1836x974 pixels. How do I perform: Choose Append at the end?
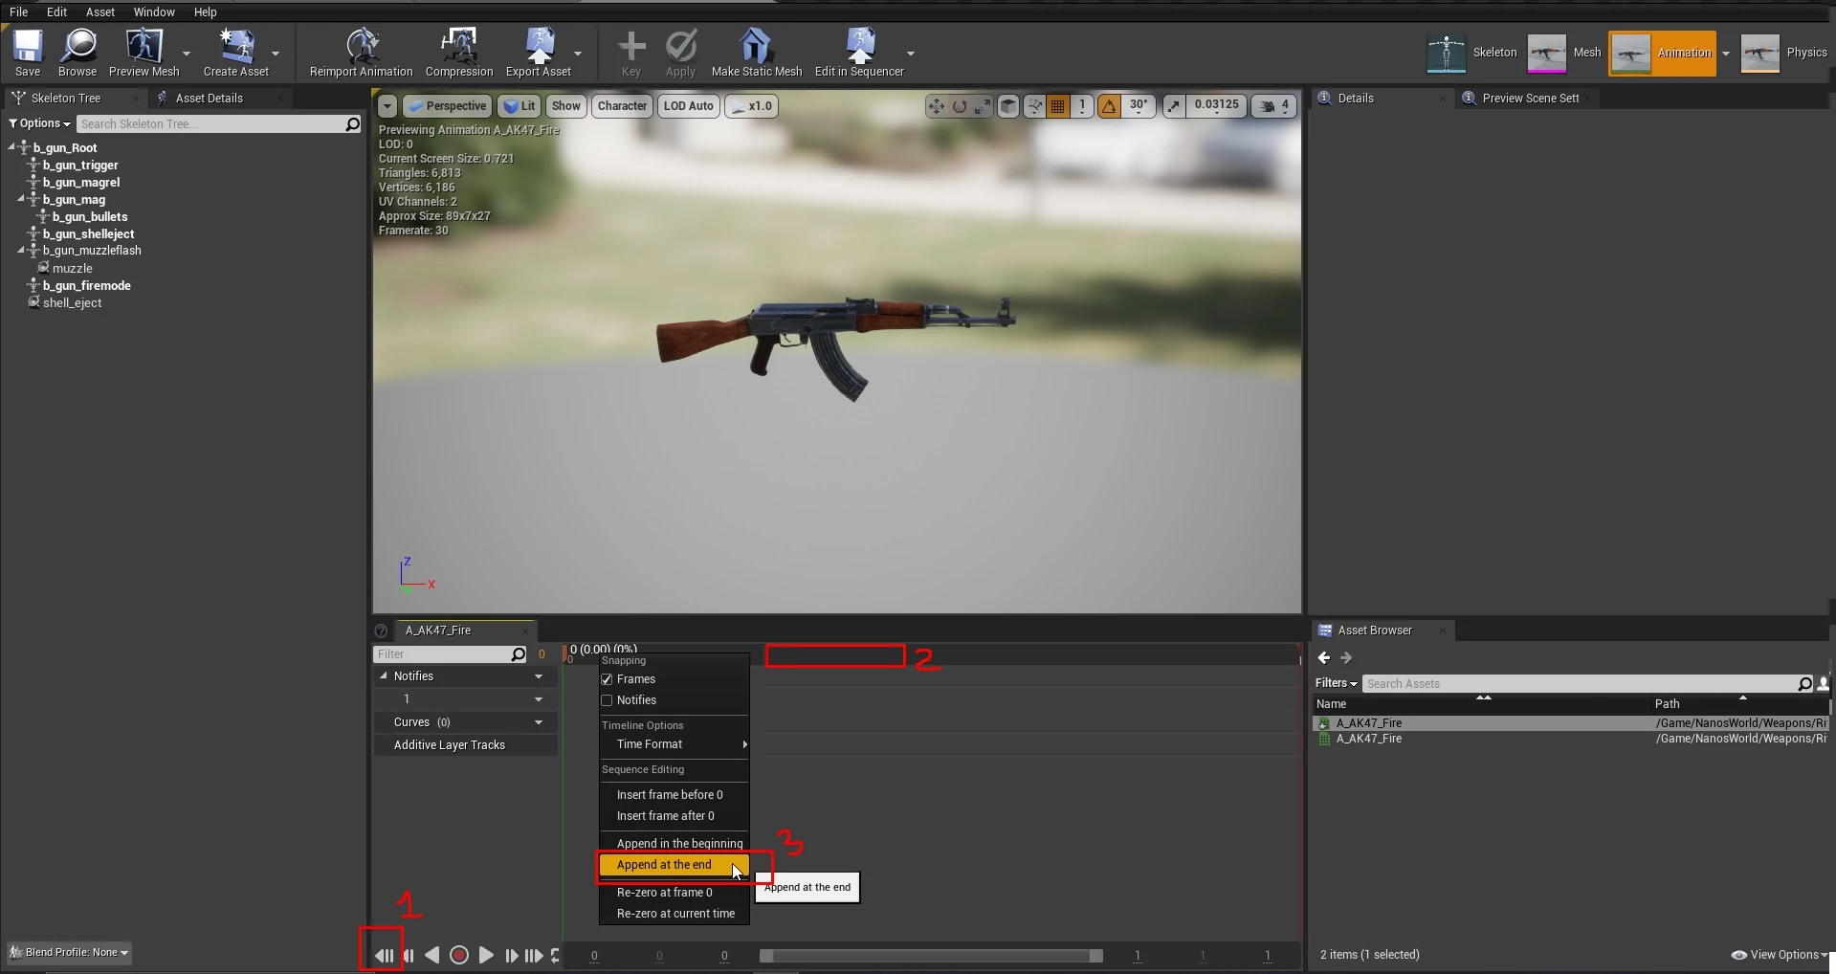[674, 865]
